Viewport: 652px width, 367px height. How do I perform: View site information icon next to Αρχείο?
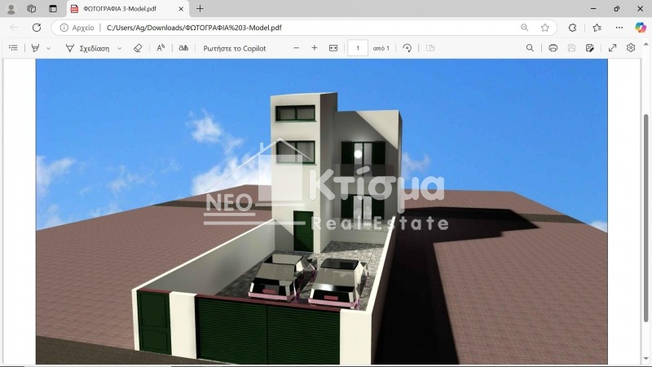click(x=64, y=28)
